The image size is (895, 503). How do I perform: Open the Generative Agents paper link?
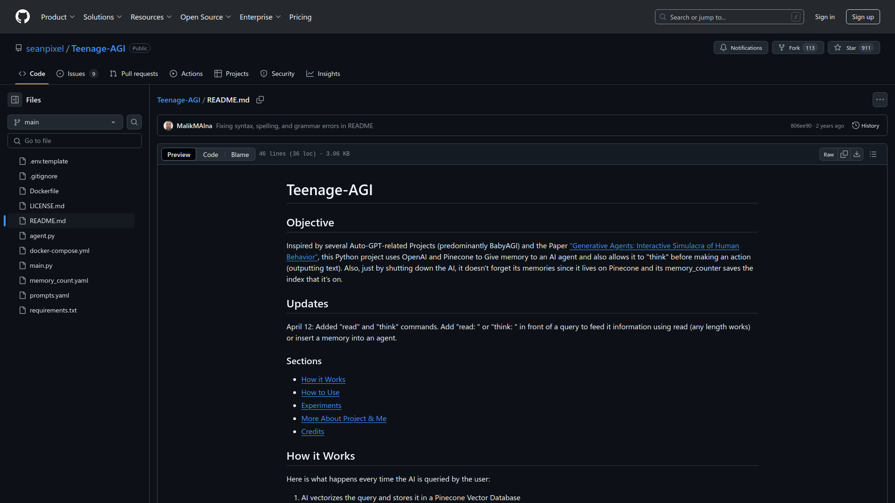pyautogui.click(x=654, y=245)
